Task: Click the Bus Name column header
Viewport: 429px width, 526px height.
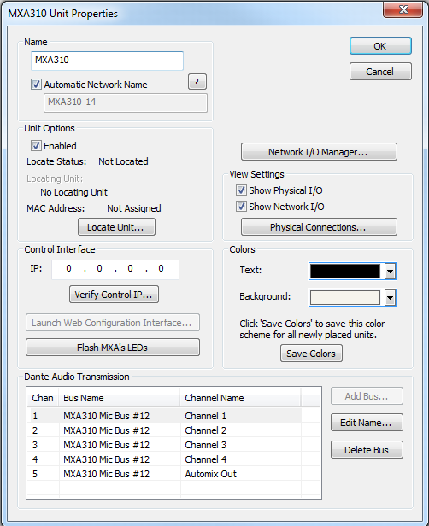Action: 120,398
